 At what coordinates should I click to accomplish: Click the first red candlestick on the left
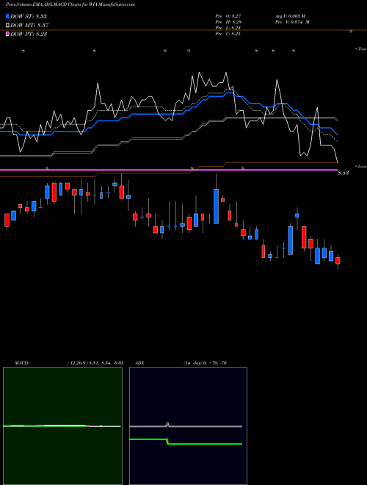tap(7, 220)
